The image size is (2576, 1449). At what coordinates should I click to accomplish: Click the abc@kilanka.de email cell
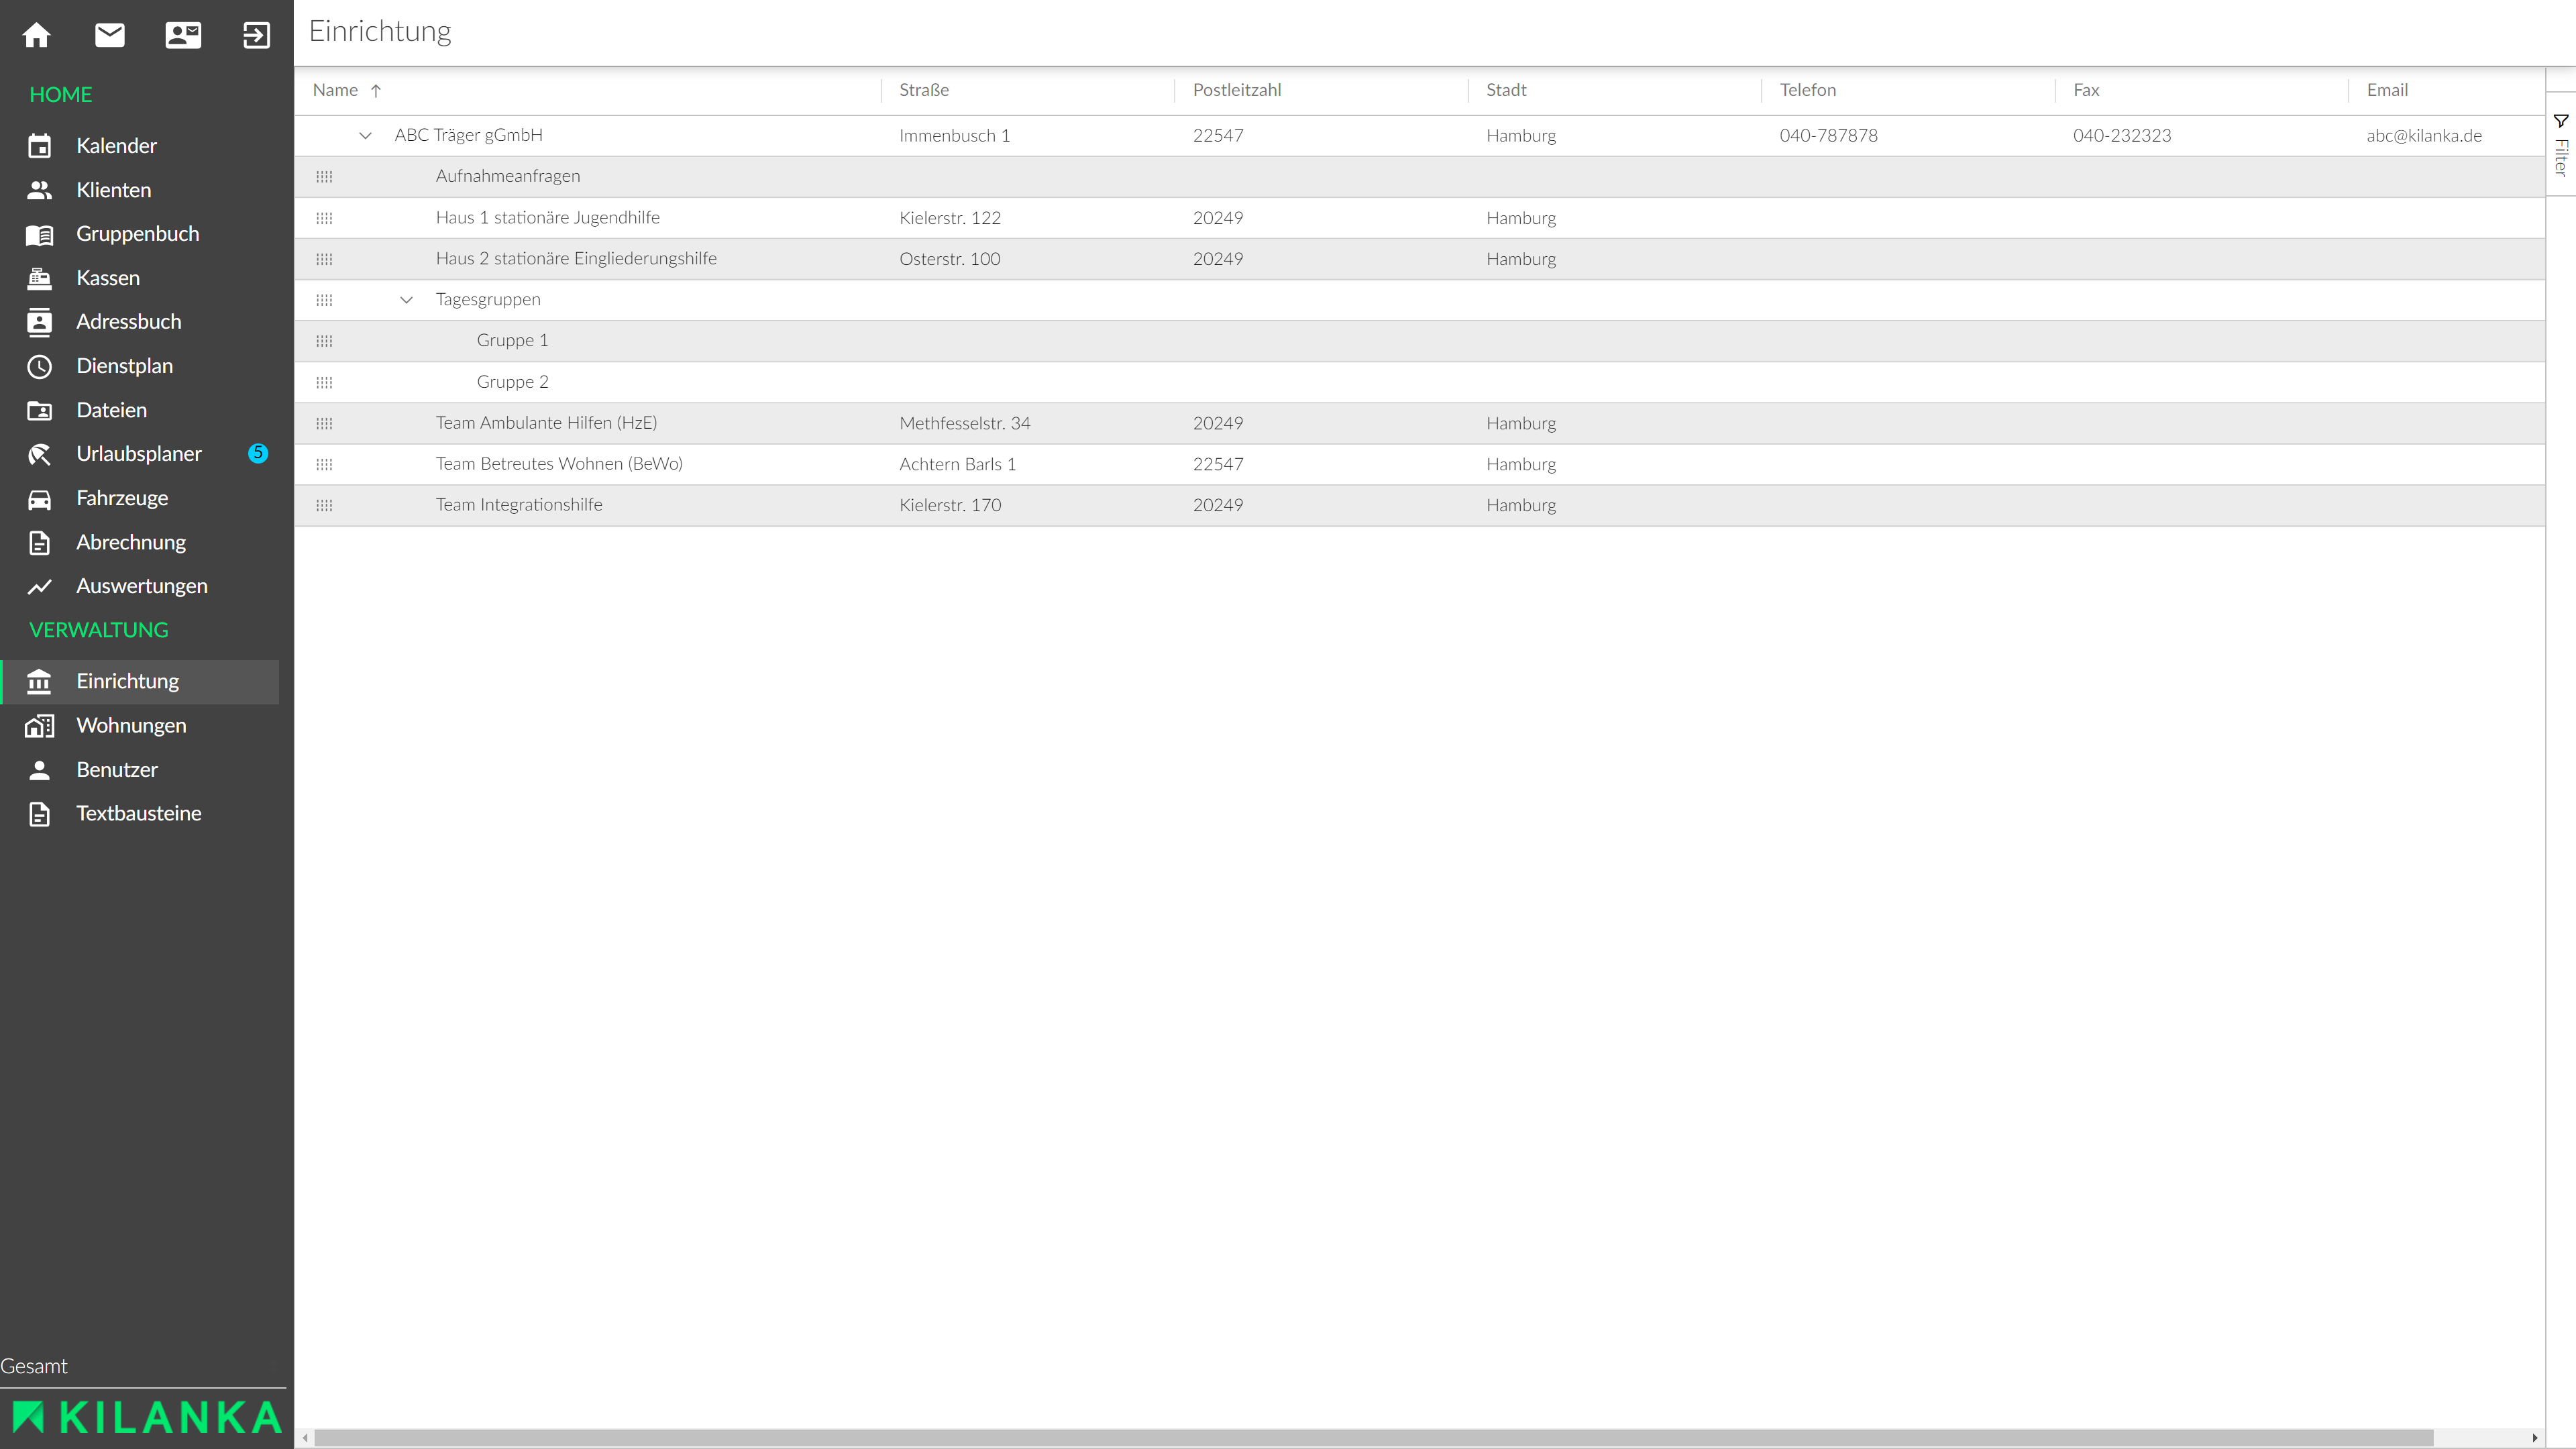click(x=2423, y=135)
